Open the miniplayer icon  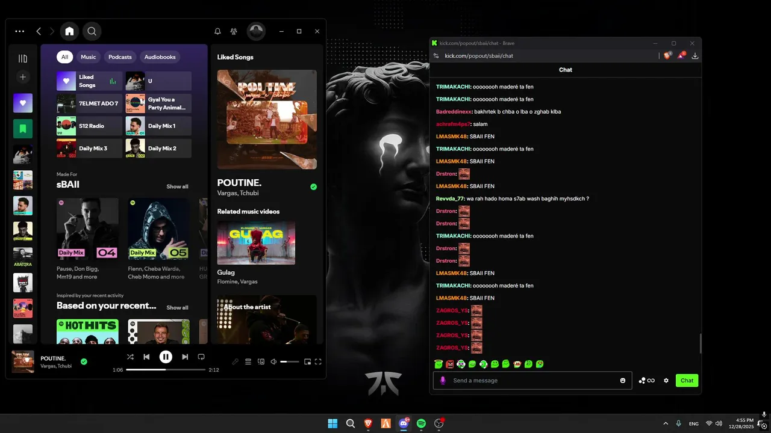307,361
